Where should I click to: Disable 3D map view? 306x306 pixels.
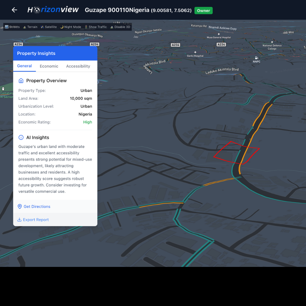(x=120, y=27)
